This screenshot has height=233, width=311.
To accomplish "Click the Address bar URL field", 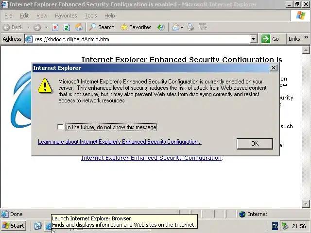I will (141, 39).
